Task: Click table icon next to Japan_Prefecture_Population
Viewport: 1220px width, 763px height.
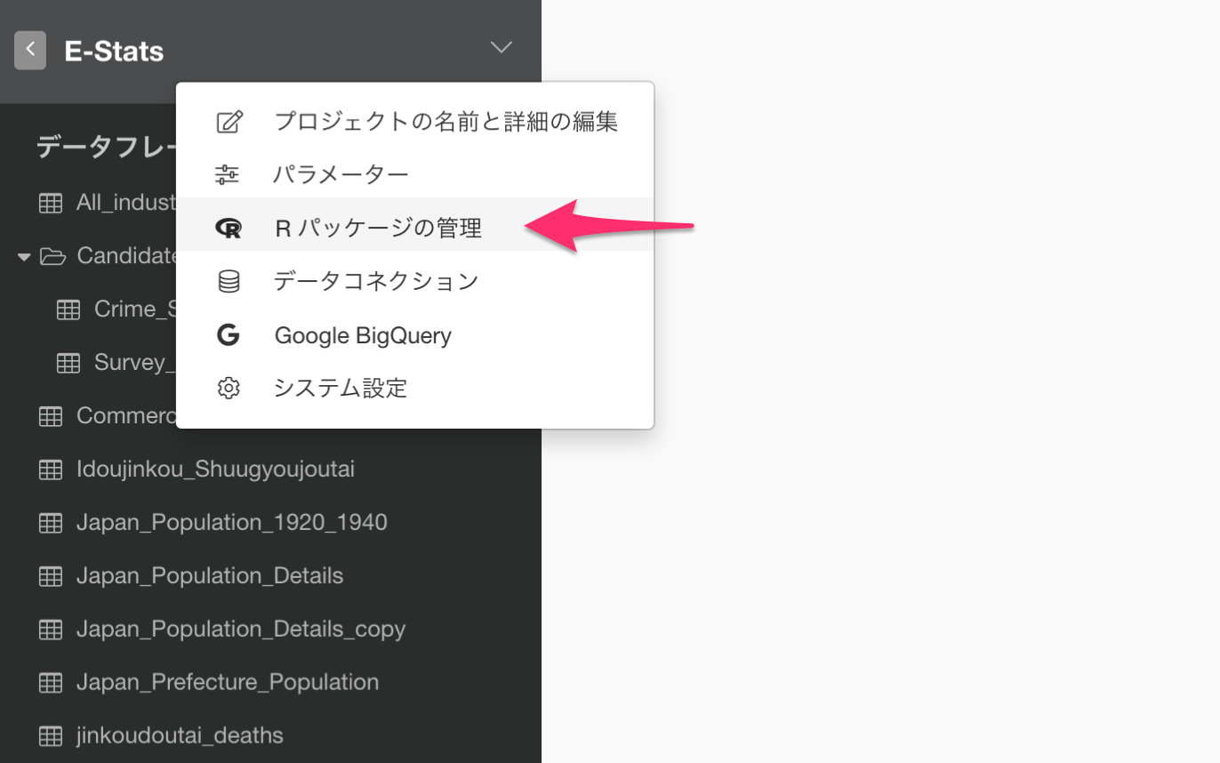Action: [51, 683]
